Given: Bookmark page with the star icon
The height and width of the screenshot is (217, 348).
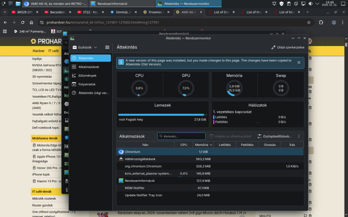Looking at the screenshot, I should click(308, 22).
